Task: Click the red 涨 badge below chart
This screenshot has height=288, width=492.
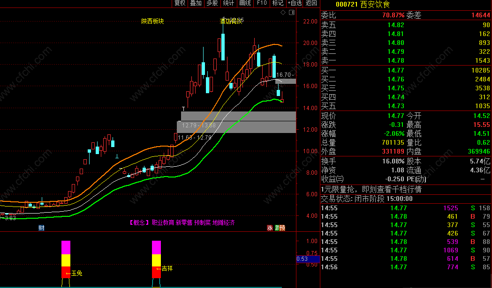Action: pyautogui.click(x=270, y=228)
